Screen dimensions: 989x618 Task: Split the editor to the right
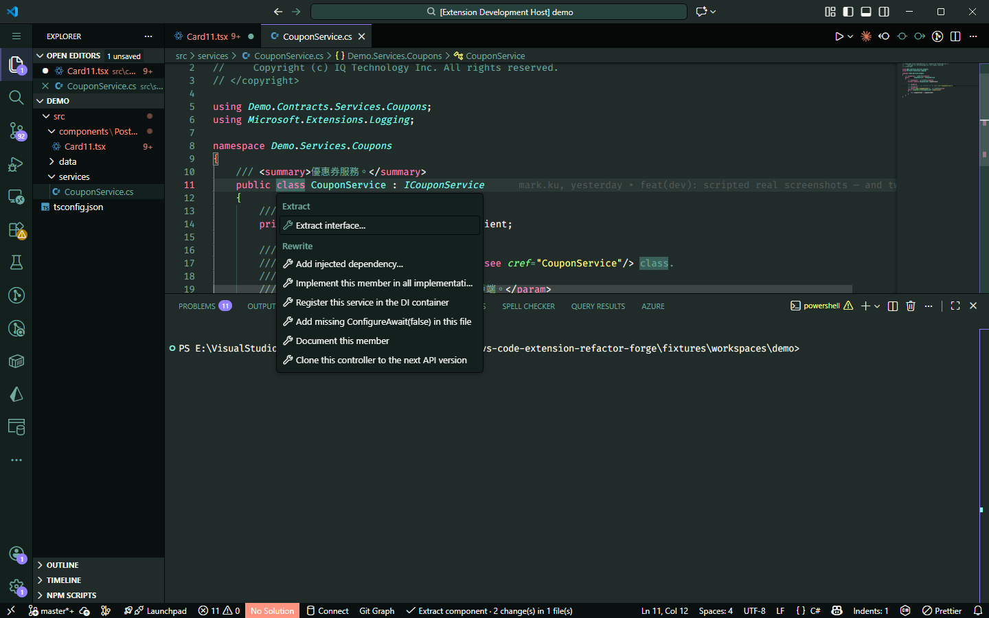[955, 36]
